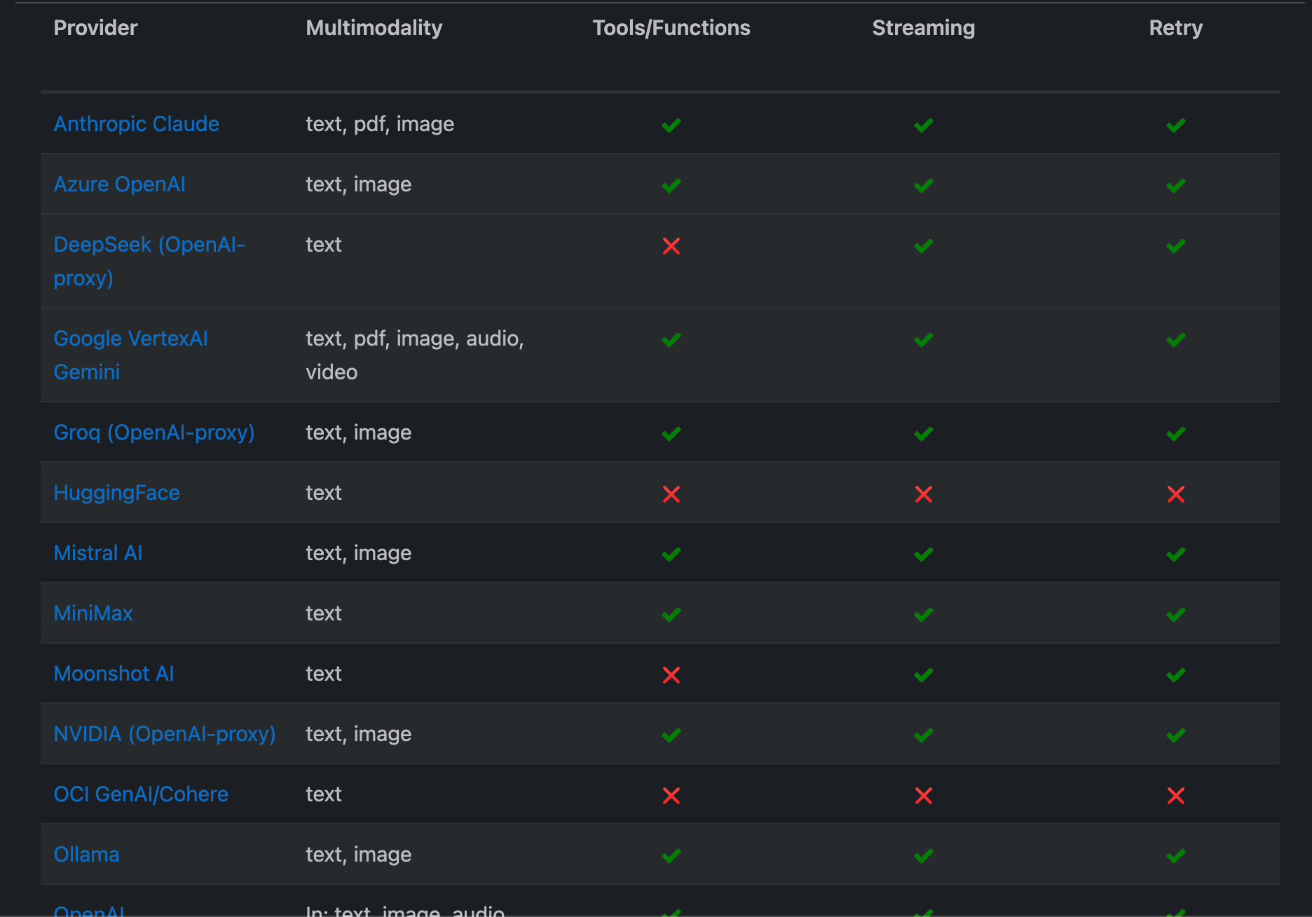Click the HuggingFace 'text' multimodality cell

click(x=324, y=493)
